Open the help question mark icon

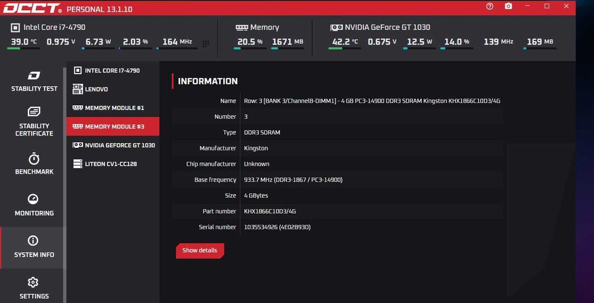pos(490,7)
